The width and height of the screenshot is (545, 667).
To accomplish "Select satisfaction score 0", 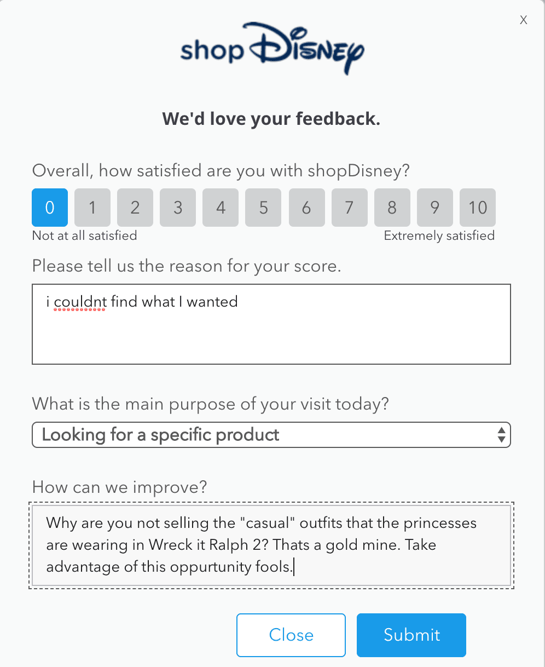I will tap(50, 208).
